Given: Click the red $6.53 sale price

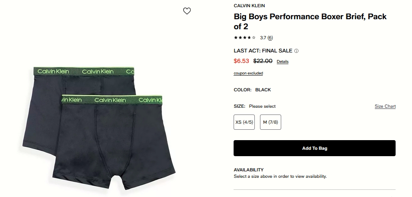Looking at the screenshot, I should pyautogui.click(x=241, y=61).
